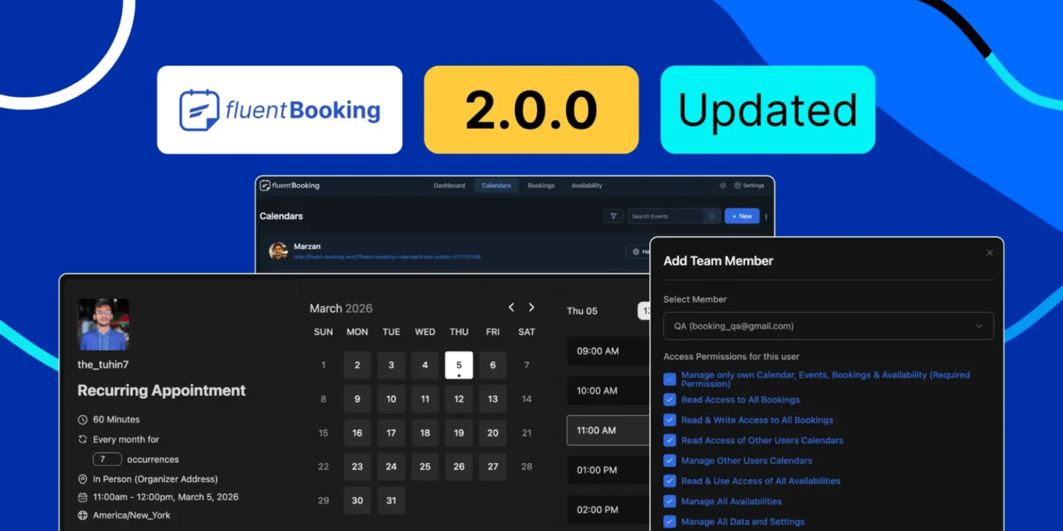Click the New calendar button
The image size is (1063, 531).
pyautogui.click(x=741, y=216)
